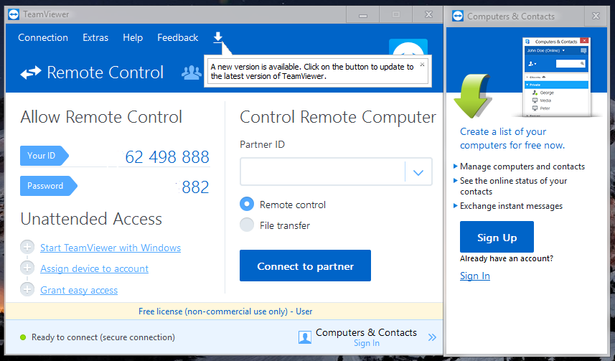Open the Feedback menu

[178, 37]
